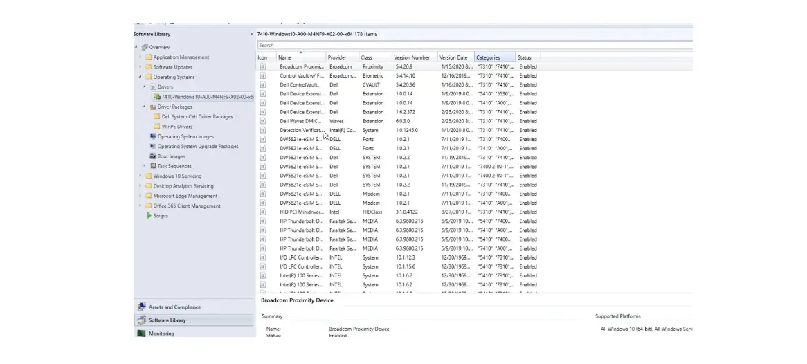Click the Task Sequences icon
The image size is (807, 364).
pyautogui.click(x=153, y=166)
